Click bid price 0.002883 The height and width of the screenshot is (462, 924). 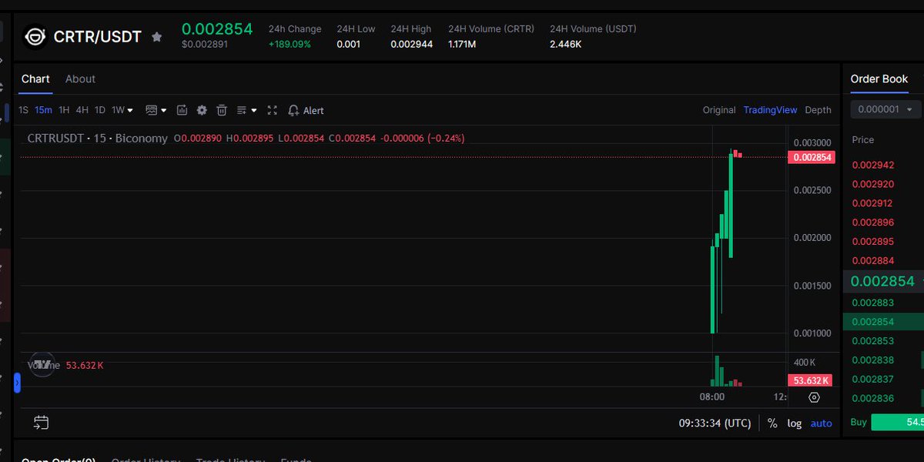pyautogui.click(x=873, y=303)
